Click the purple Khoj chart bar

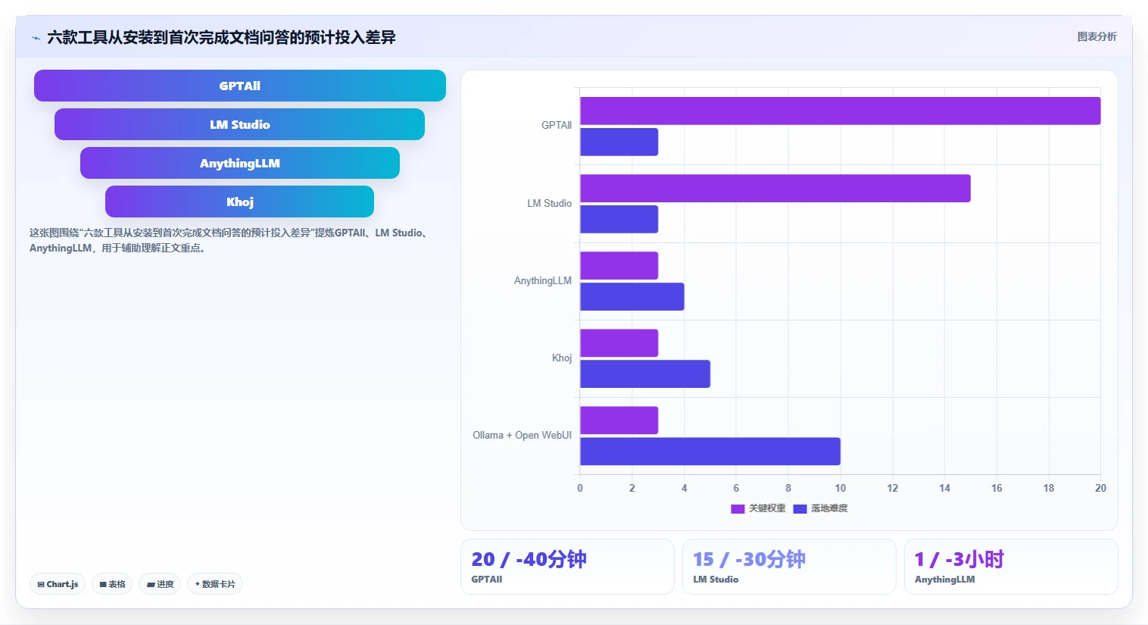tap(619, 342)
